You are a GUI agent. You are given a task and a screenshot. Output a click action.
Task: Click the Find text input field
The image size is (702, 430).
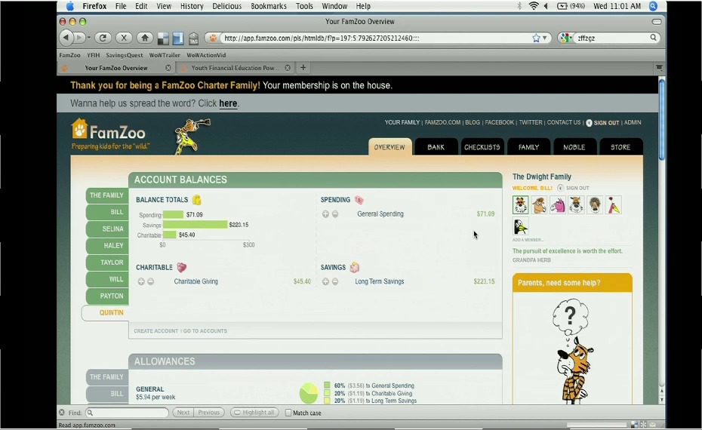point(127,413)
